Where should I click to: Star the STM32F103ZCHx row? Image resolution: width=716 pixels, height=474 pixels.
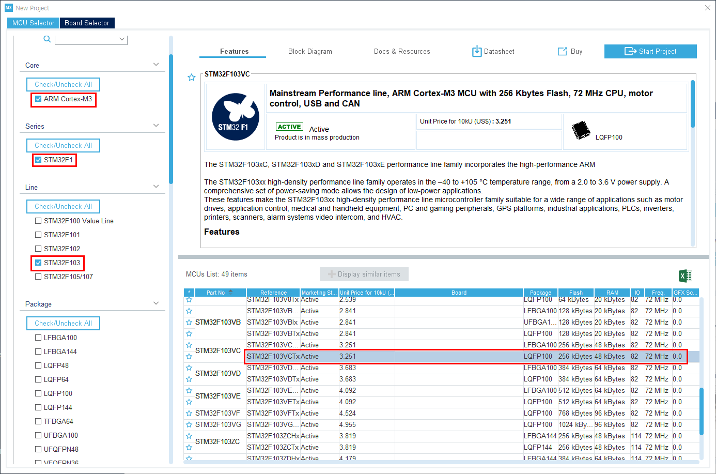189,436
